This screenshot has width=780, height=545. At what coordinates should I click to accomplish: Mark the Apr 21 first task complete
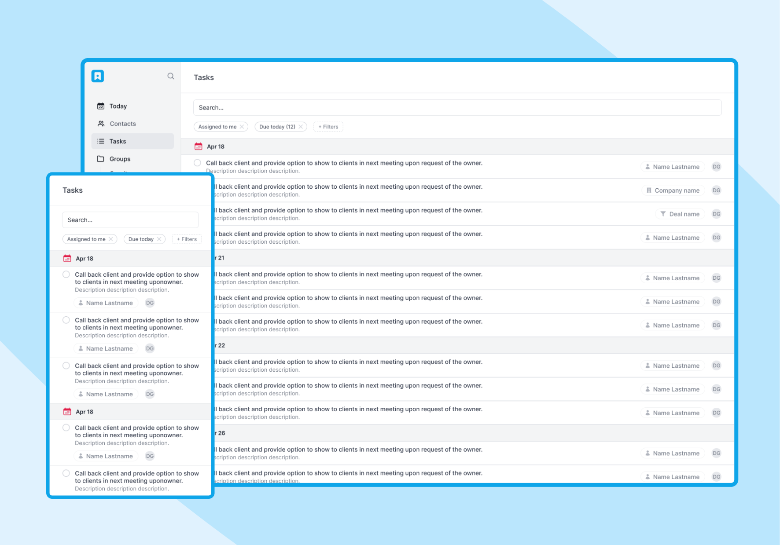(x=197, y=274)
